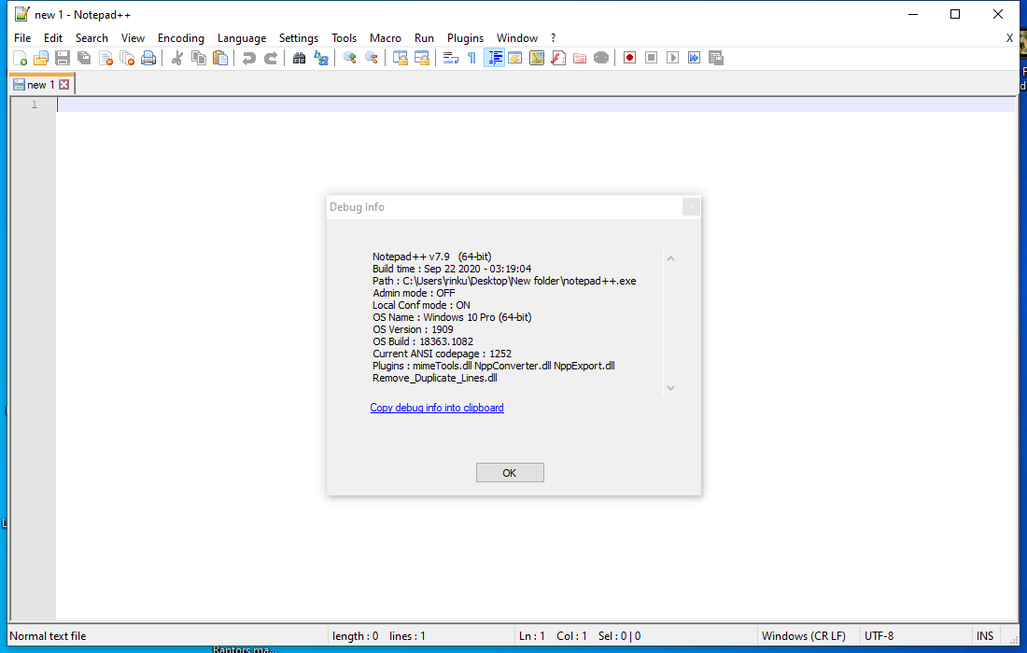Click Save Current Recorded Macro icon
This screenshot has width=1027, height=653.
(716, 58)
